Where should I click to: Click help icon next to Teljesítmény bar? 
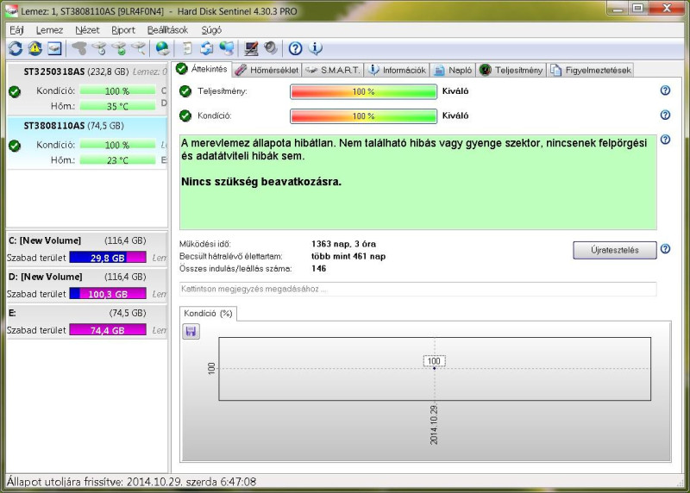point(665,90)
